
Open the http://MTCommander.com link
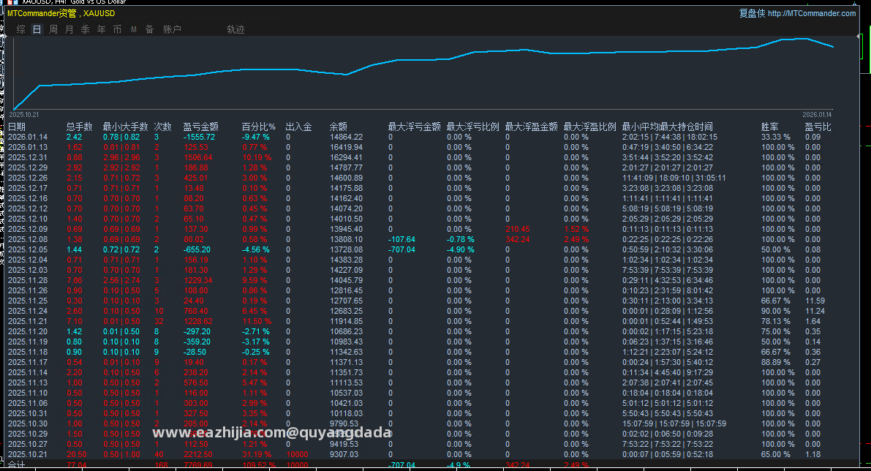click(x=812, y=13)
